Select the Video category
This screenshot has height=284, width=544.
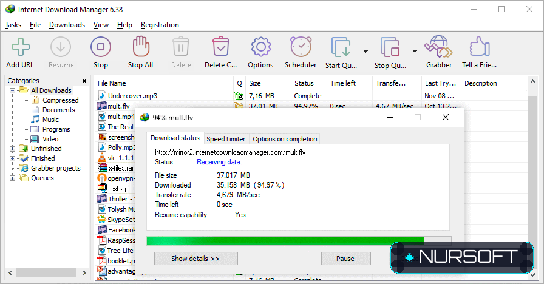[50, 139]
